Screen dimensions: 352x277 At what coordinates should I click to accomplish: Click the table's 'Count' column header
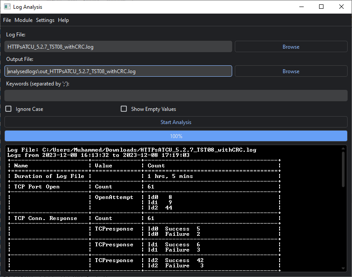click(156, 166)
